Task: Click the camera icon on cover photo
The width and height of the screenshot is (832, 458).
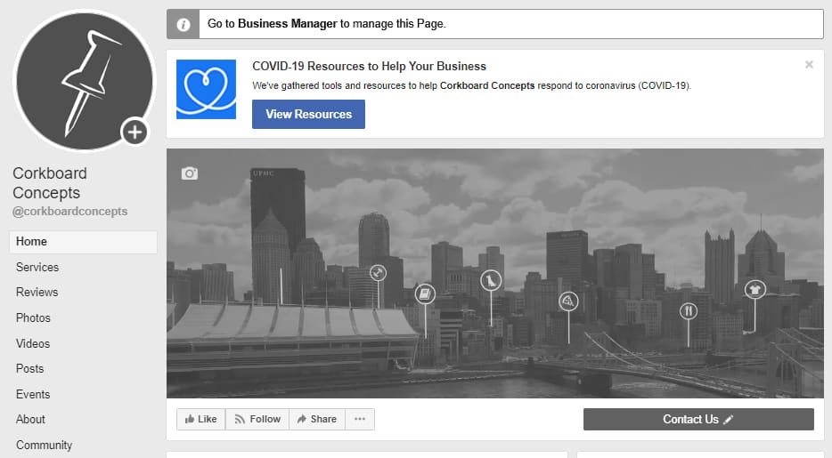Action: 189,173
